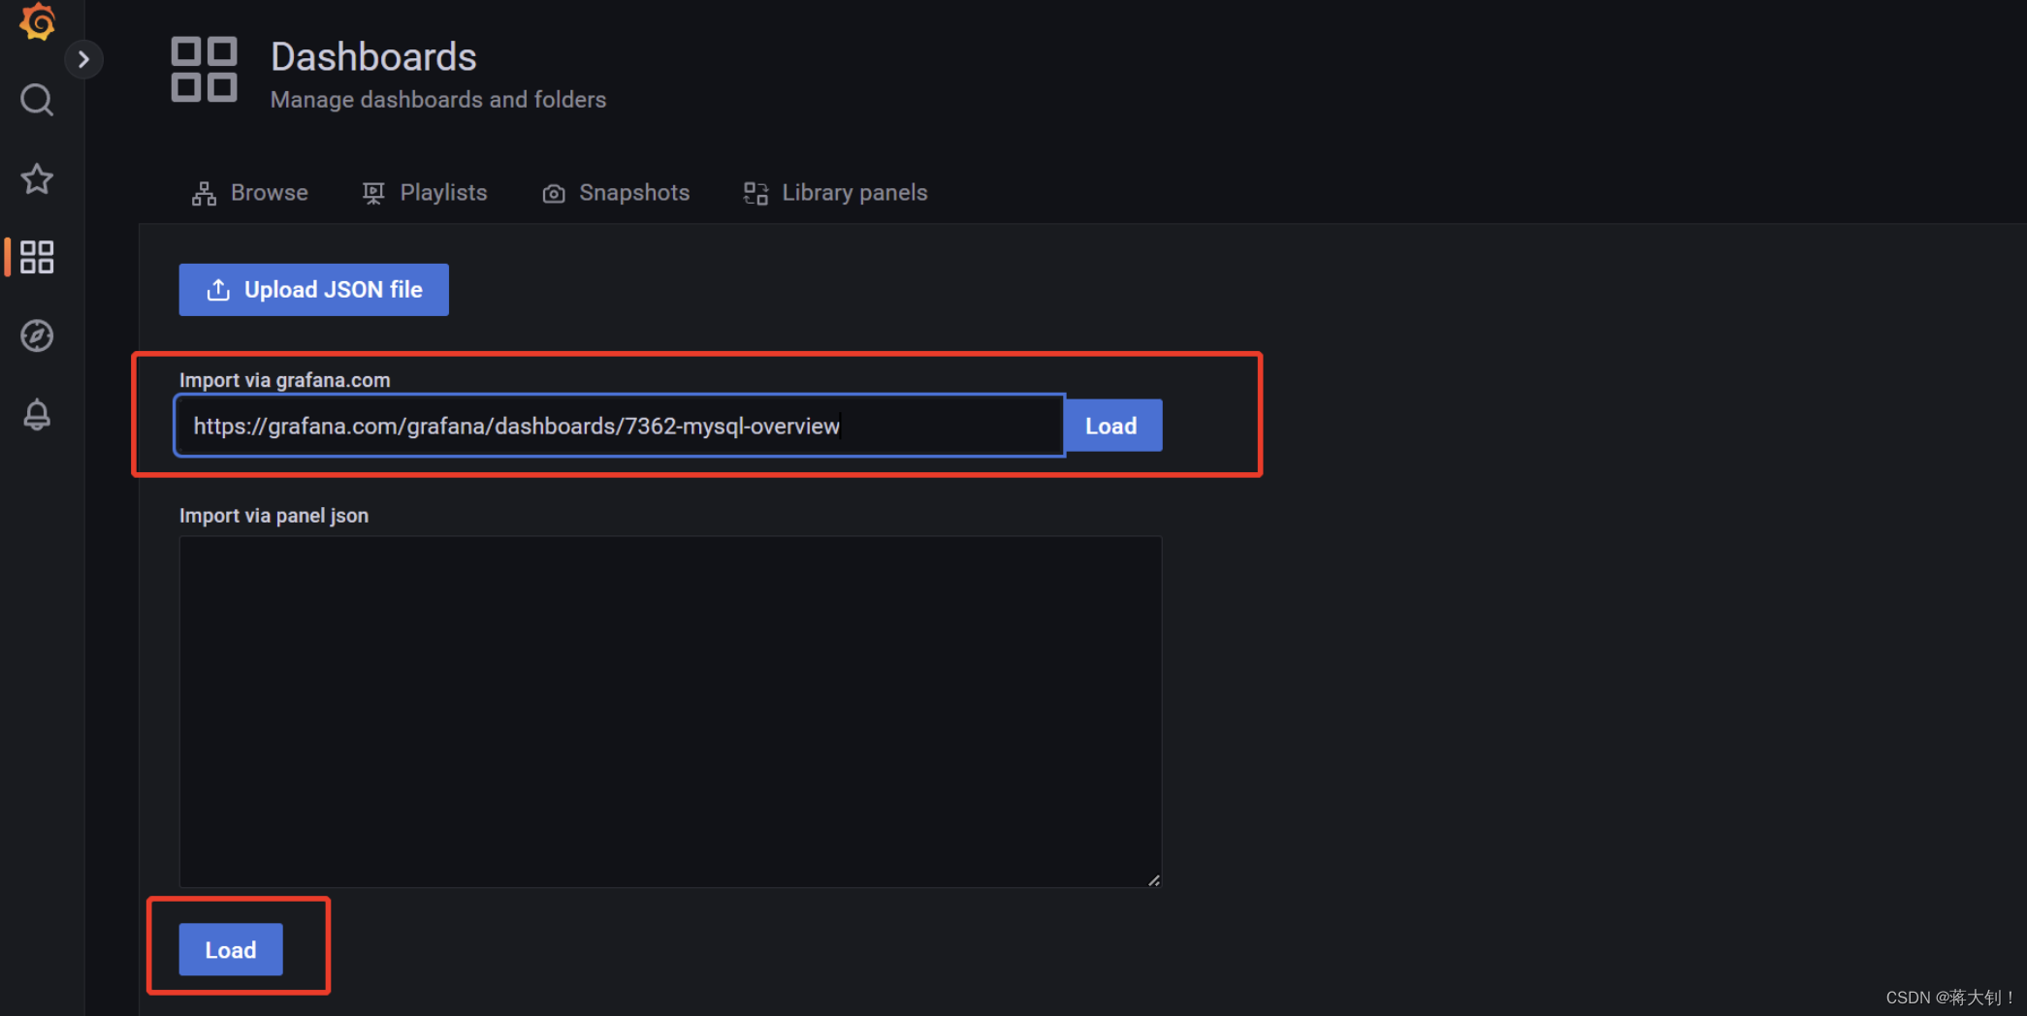Viewport: 2027px width, 1016px height.
Task: Switch to the Snapshots tab
Action: pyautogui.click(x=616, y=193)
